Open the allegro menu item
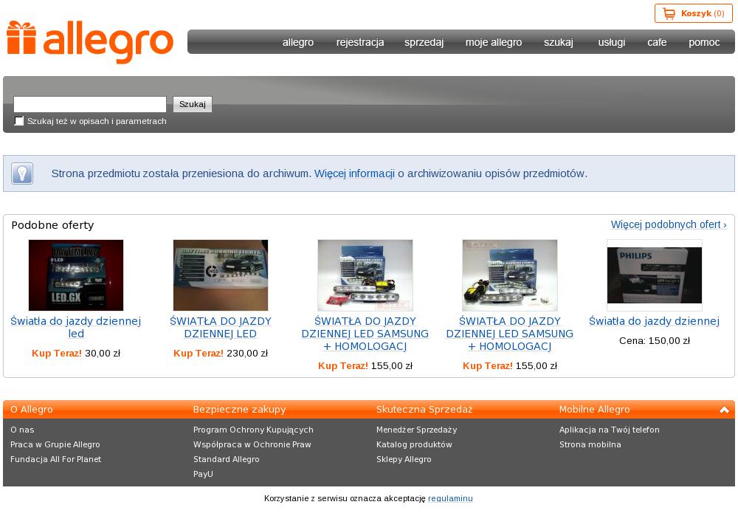This screenshot has height=513, width=738. click(298, 42)
